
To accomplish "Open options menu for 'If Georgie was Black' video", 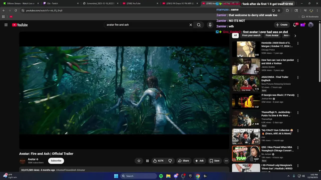I will [x=298, y=95].
